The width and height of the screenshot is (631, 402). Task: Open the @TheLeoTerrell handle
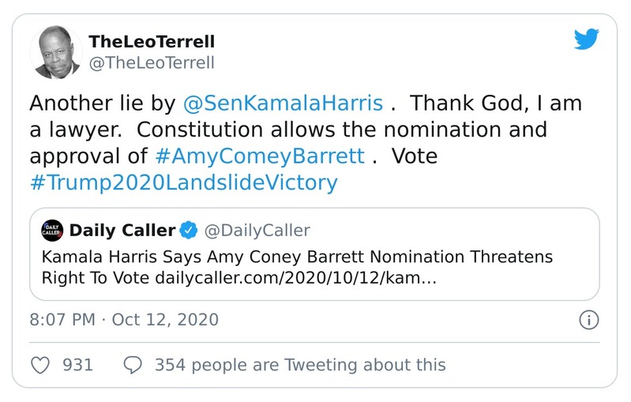pyautogui.click(x=152, y=62)
